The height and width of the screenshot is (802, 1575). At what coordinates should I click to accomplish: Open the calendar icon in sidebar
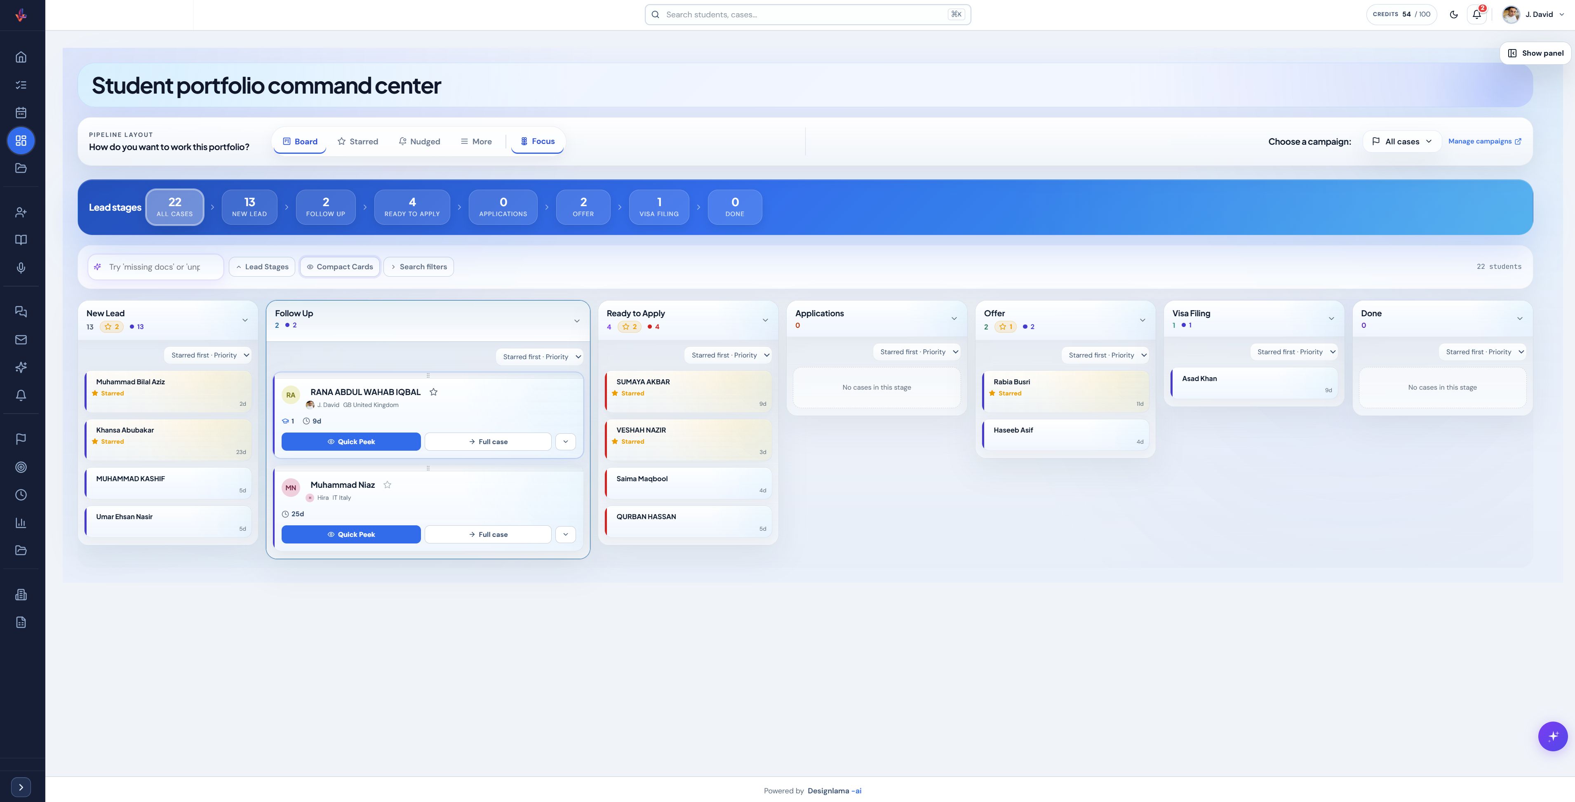[x=21, y=113]
